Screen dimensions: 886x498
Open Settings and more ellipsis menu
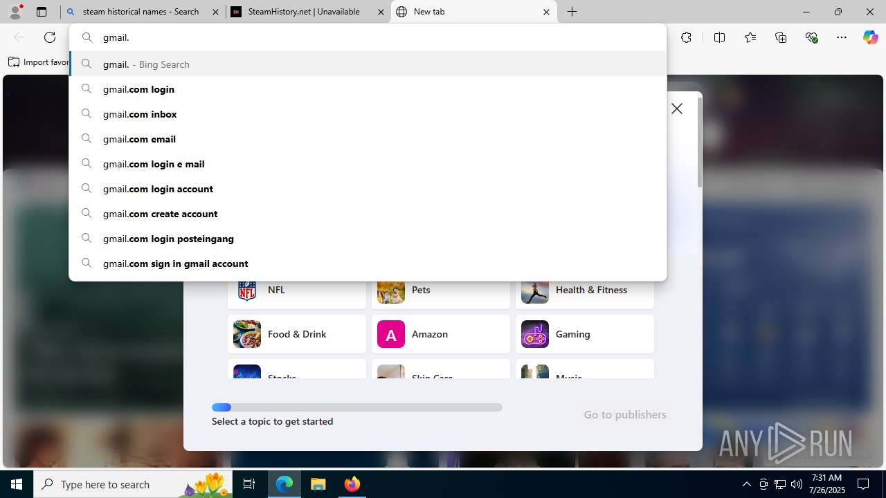(x=842, y=37)
